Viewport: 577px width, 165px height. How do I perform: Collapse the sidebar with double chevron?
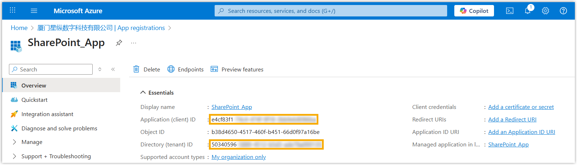point(113,69)
